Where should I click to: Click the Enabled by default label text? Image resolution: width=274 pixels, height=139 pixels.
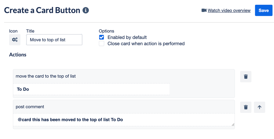point(127,37)
